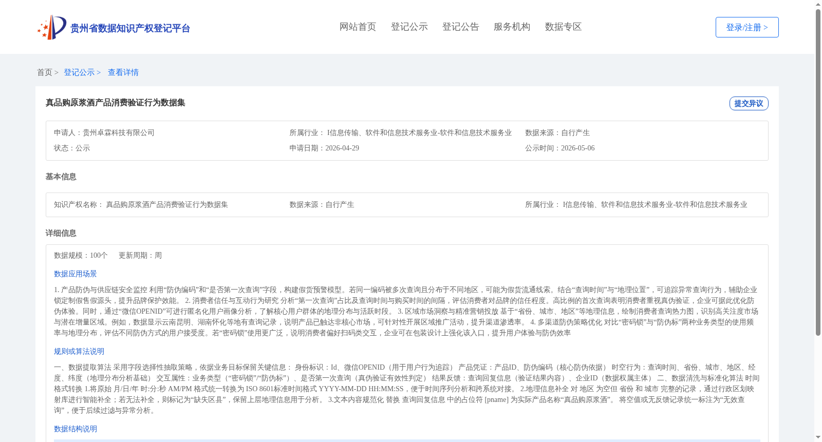Select 服务机构 menu item
822x442 pixels.
coord(512,27)
